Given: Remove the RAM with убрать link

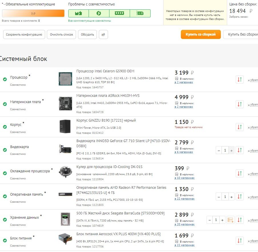Looking at the screenshot, I should [x=253, y=197].
